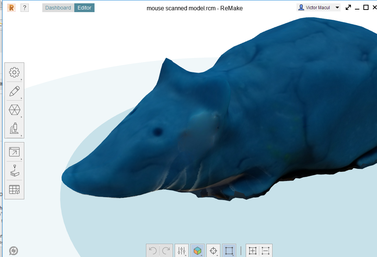Click the crosshair target icon
The width and height of the screenshot is (377, 257).
point(213,251)
